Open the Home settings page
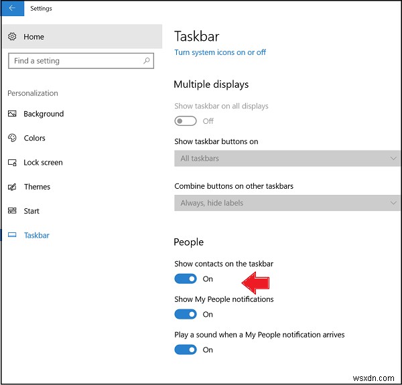 (82, 37)
